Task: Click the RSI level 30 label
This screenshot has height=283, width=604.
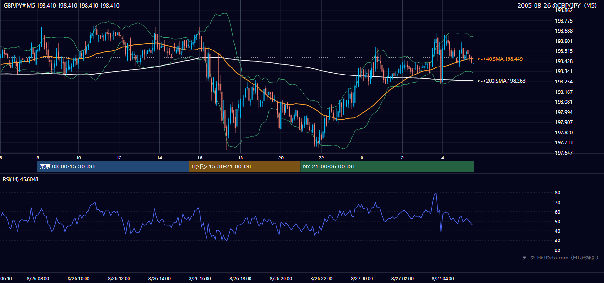Action: coord(558,241)
